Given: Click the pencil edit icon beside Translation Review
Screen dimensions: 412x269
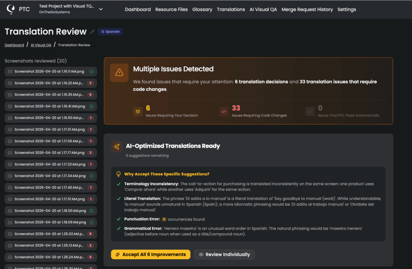Looking at the screenshot, I should click(92, 32).
